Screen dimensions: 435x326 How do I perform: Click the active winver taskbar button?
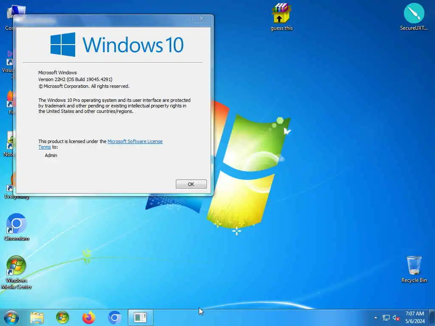click(140, 318)
